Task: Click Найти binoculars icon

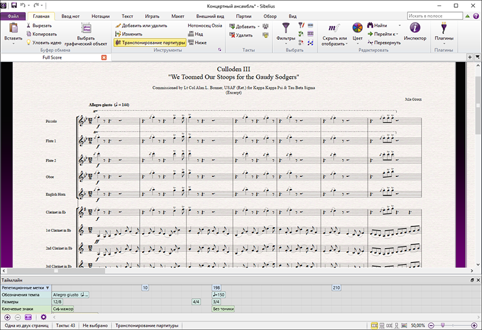Action: click(x=370, y=25)
